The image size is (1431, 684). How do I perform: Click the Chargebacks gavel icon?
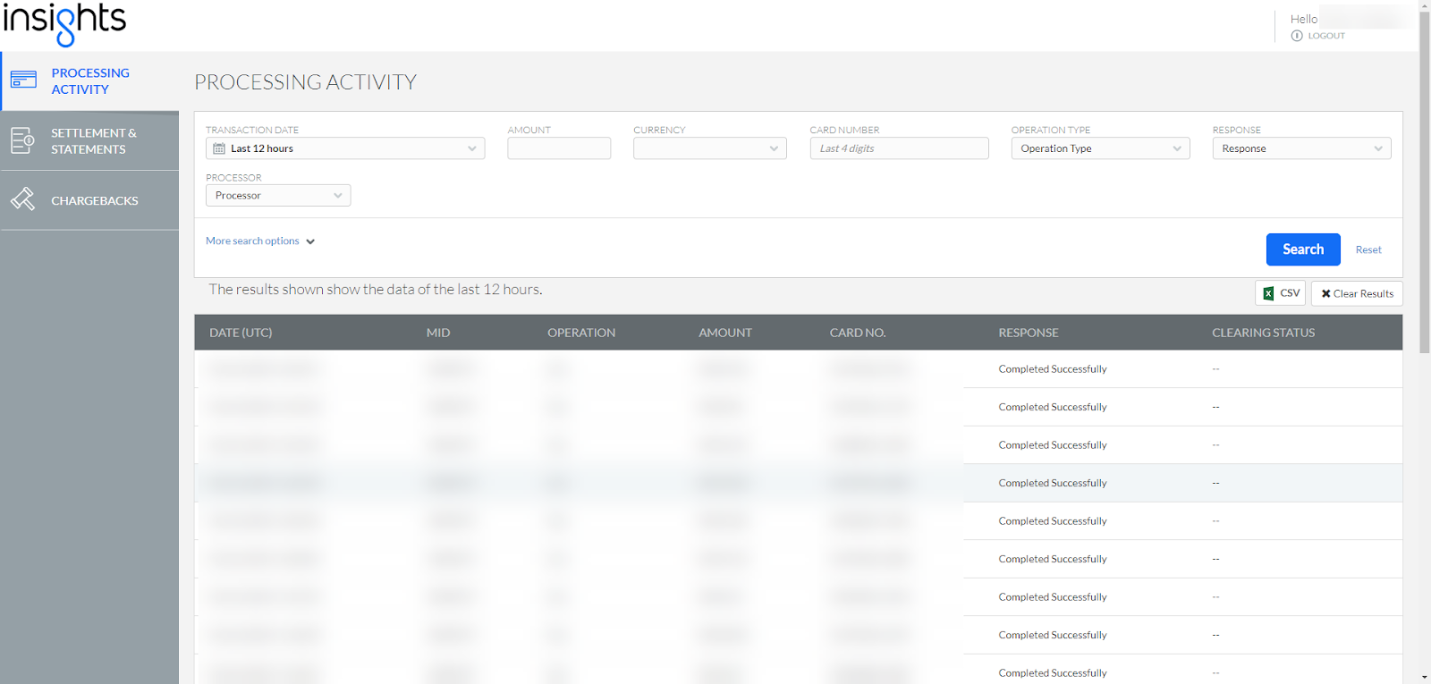click(x=22, y=199)
